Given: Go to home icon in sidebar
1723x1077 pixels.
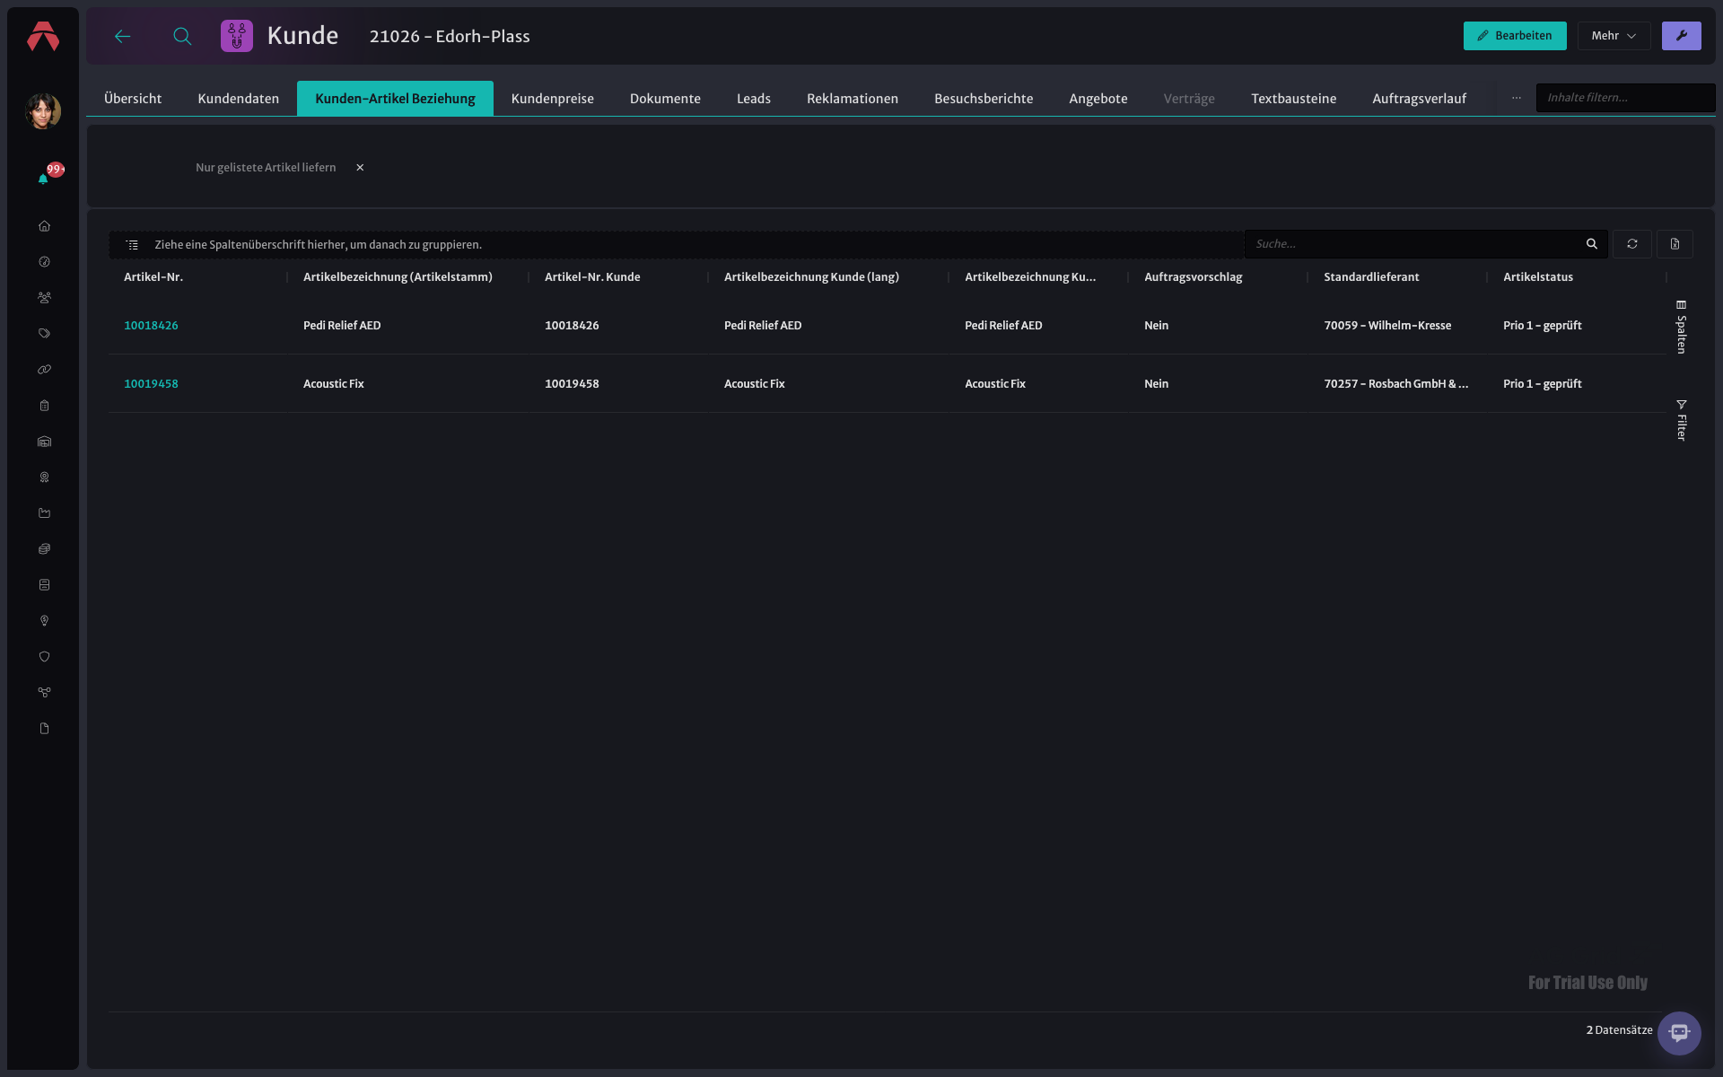Looking at the screenshot, I should (44, 226).
